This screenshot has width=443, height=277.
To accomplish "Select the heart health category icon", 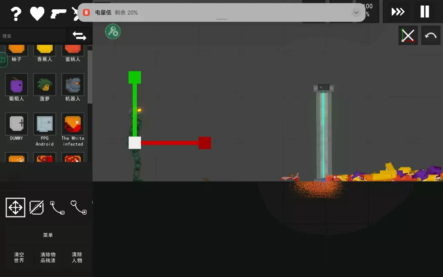I will pyautogui.click(x=37, y=14).
